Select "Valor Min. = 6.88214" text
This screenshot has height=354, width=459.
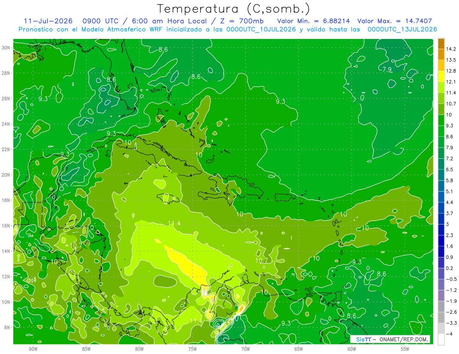coord(313,21)
